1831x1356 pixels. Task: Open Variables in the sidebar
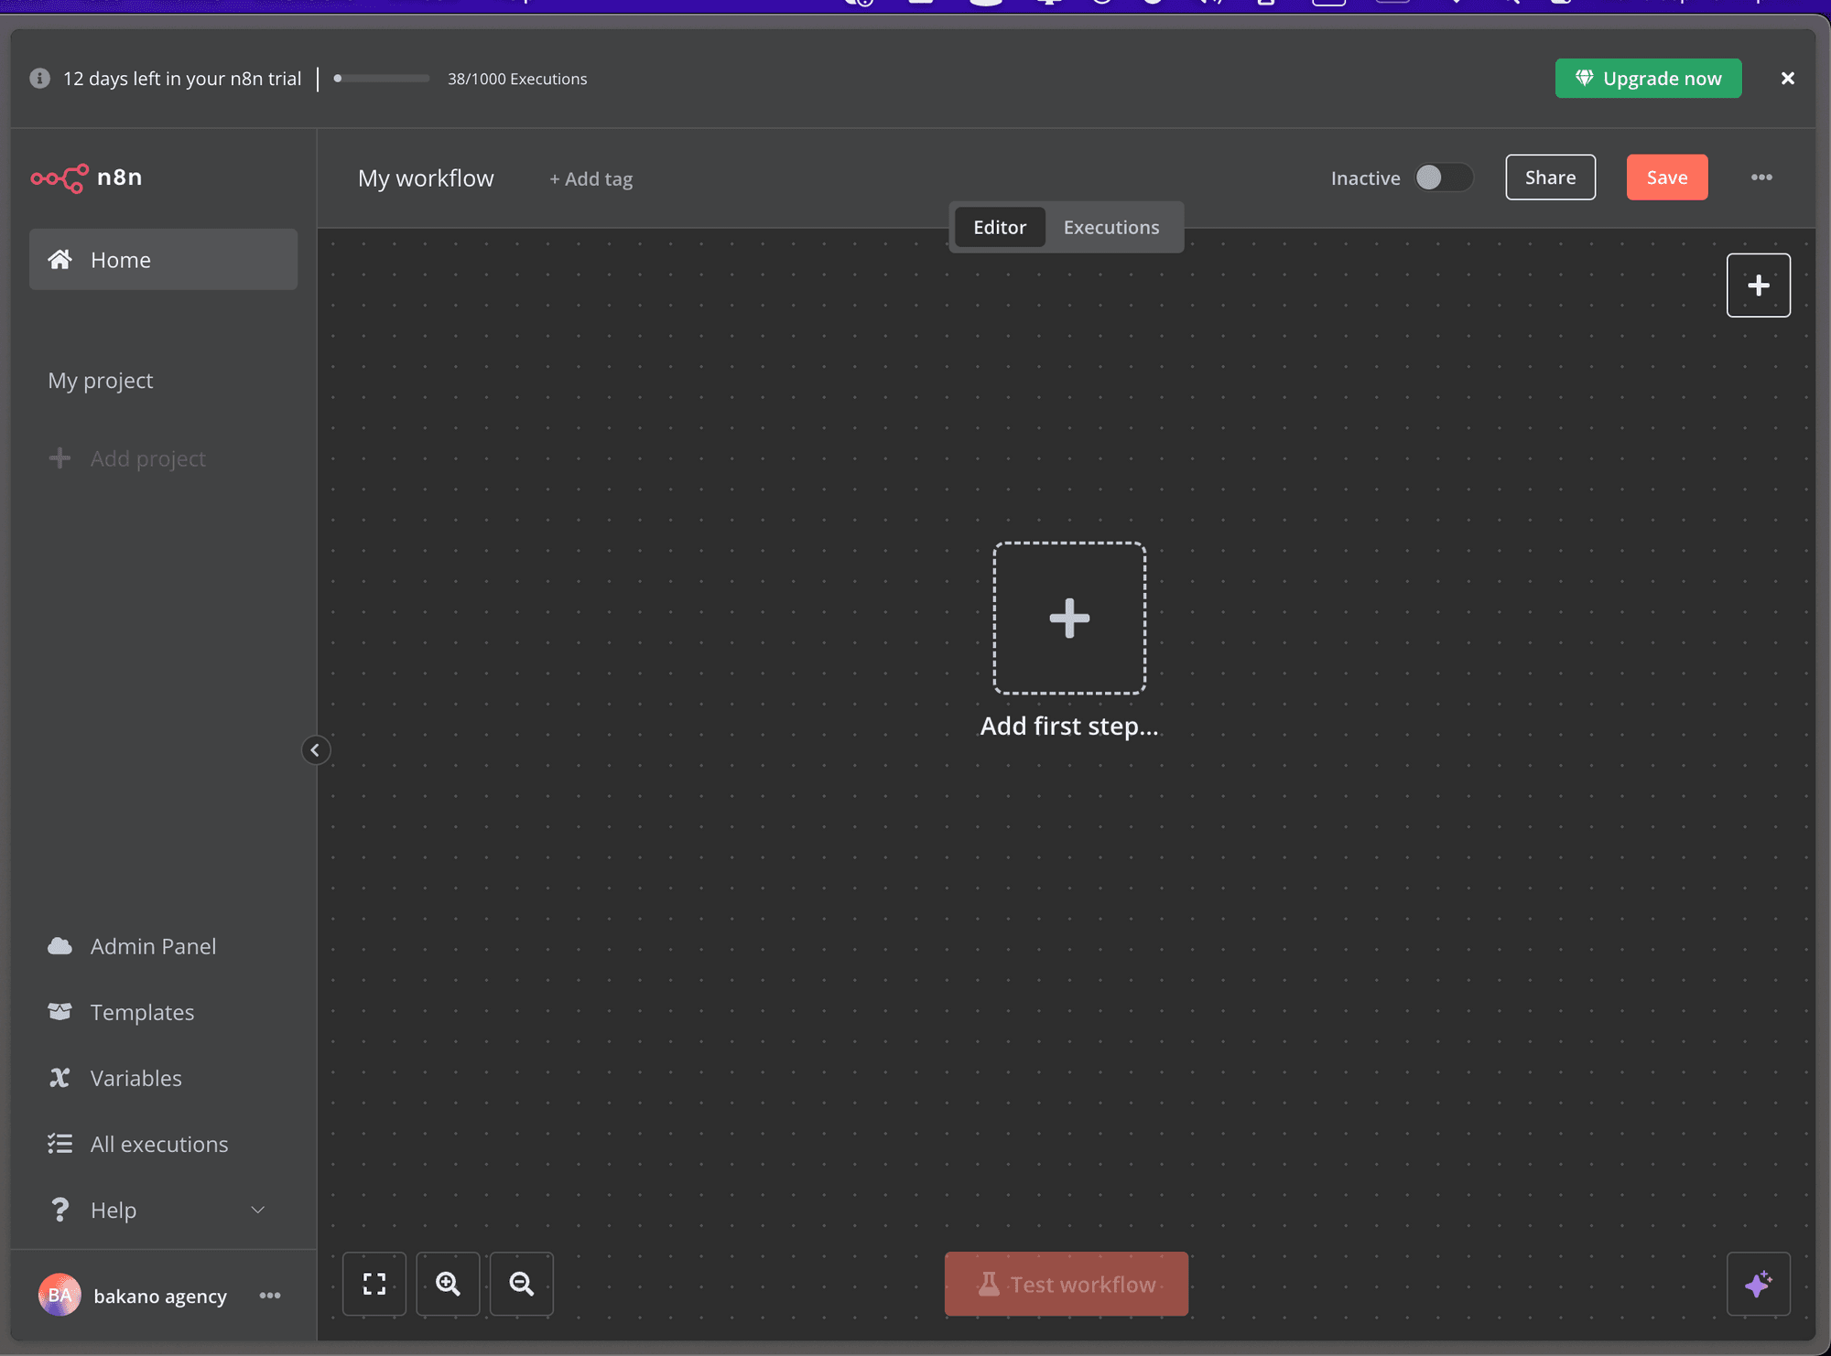click(x=135, y=1078)
